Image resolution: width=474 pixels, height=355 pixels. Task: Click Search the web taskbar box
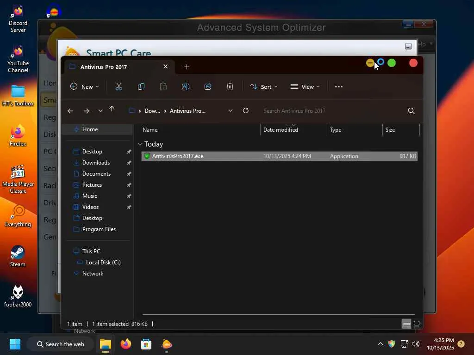click(x=61, y=344)
